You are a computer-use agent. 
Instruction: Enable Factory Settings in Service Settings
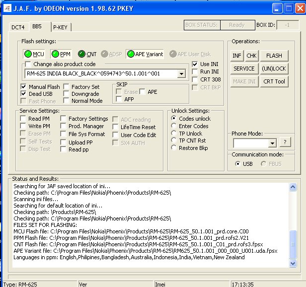point(63,119)
